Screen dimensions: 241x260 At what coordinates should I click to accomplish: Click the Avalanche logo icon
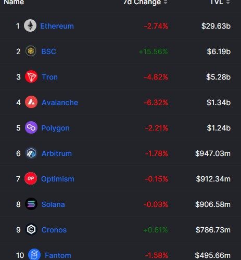point(31,102)
